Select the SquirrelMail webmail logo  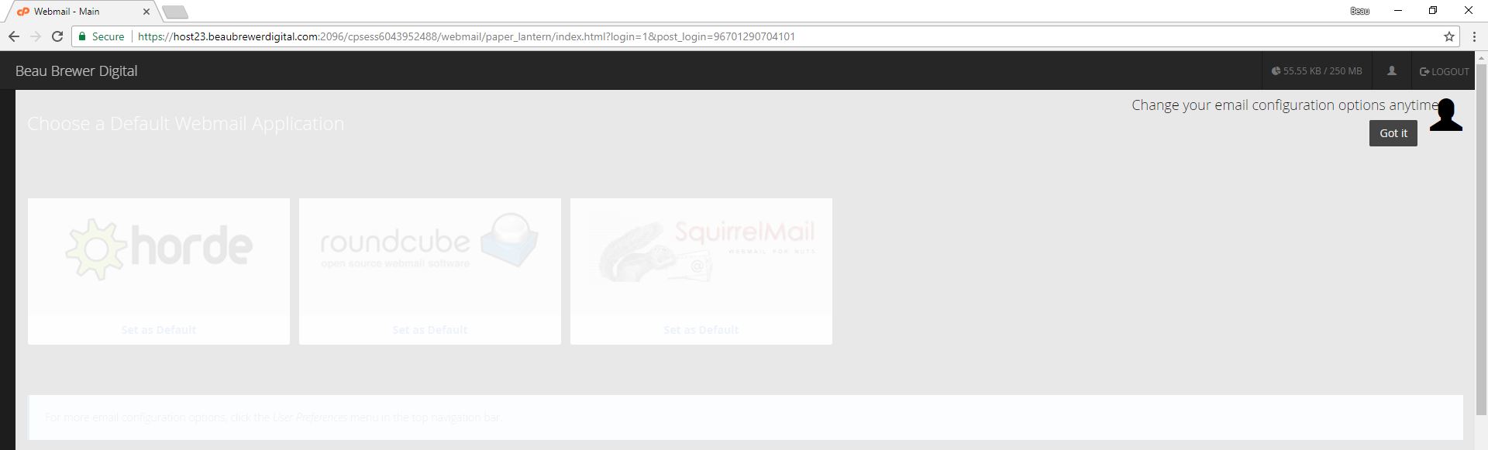(706, 249)
